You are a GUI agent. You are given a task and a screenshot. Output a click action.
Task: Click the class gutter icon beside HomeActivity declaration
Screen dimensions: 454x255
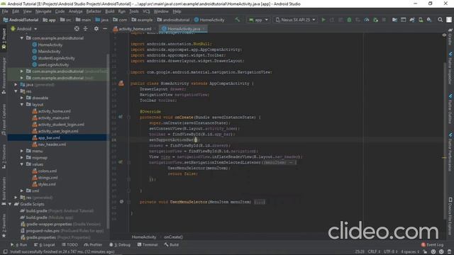(121, 84)
